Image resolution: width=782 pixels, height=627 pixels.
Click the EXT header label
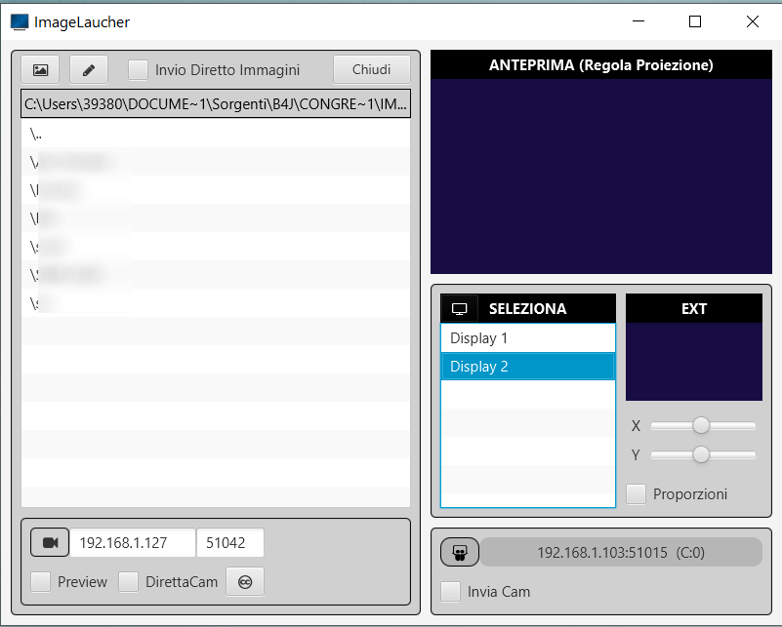click(694, 309)
